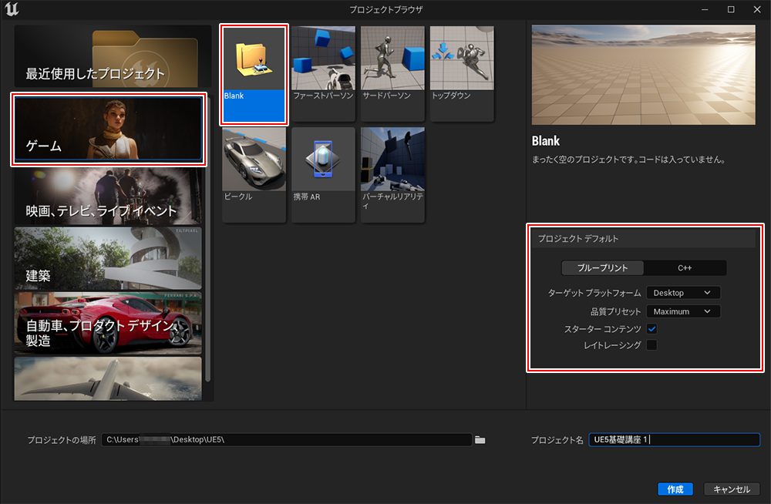The height and width of the screenshot is (504, 771).
Task: Click the folder browse icon beside project path
Action: click(x=480, y=440)
